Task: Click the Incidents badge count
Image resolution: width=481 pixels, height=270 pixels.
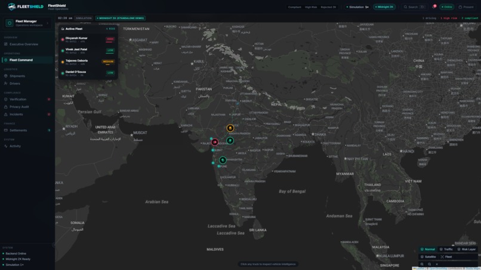Action: (49, 114)
